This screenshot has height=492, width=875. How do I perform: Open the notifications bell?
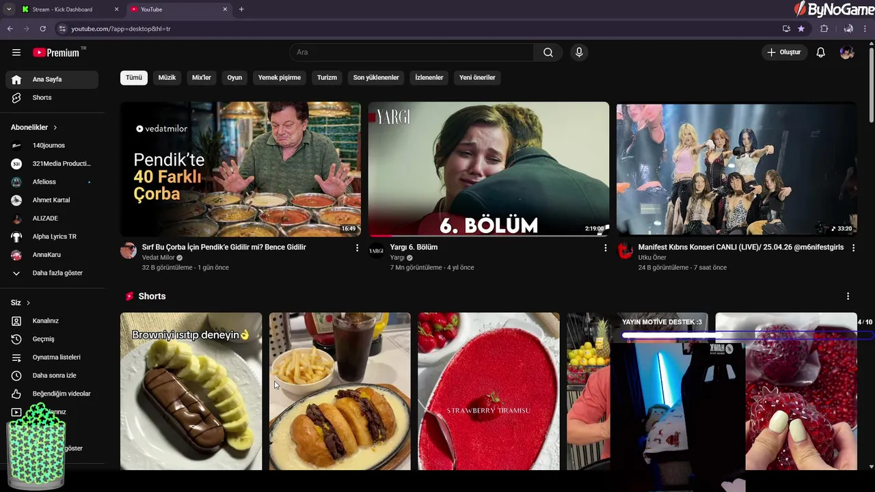pos(821,53)
